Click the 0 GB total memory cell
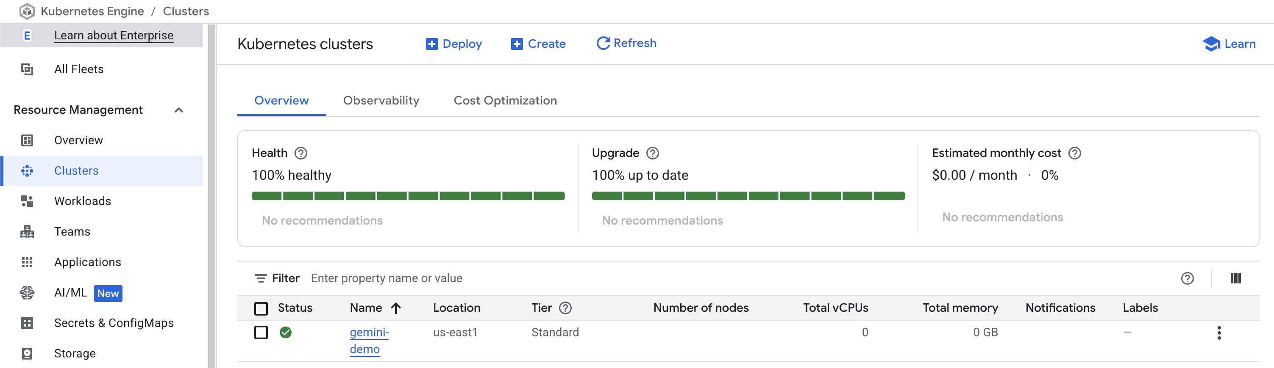Image resolution: width=1274 pixels, height=368 pixels. pos(985,332)
